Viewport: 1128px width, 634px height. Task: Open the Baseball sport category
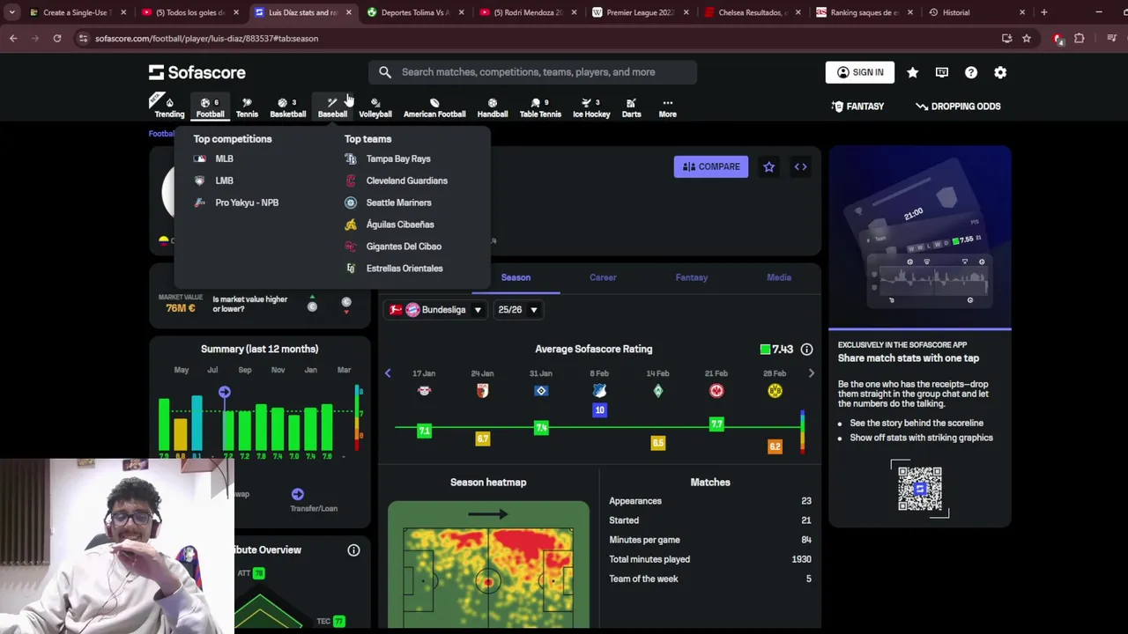point(332,107)
